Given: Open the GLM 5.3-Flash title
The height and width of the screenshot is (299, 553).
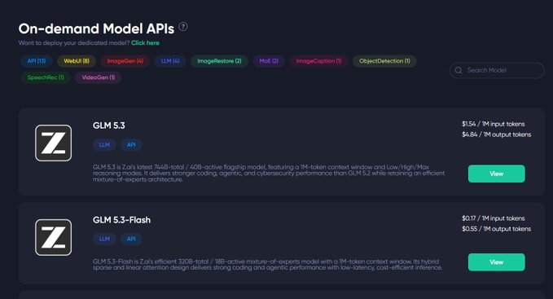Looking at the screenshot, I should click(121, 220).
